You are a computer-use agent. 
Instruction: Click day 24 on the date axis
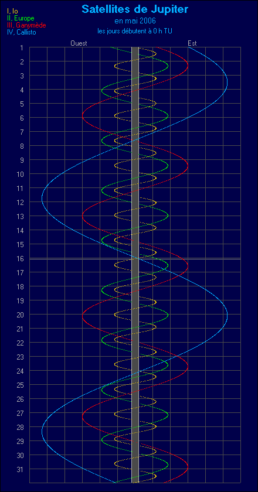point(20,371)
